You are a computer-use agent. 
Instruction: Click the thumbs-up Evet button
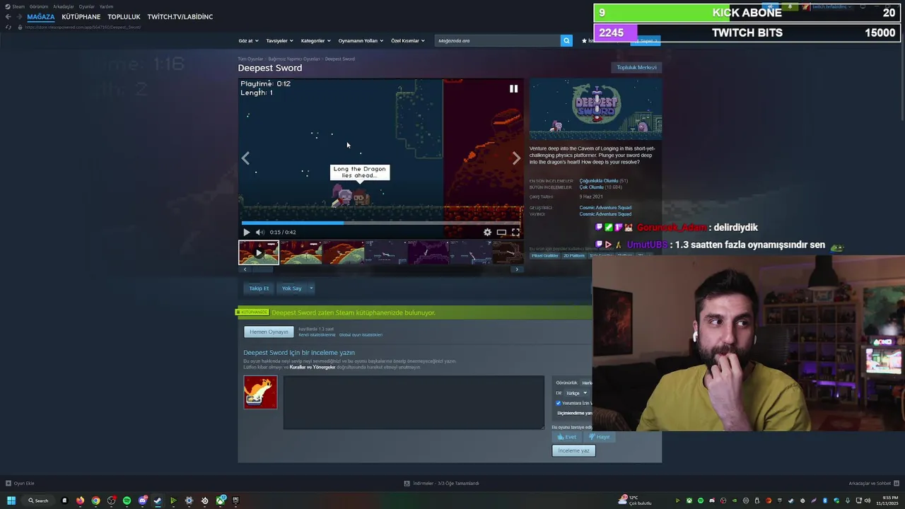click(x=567, y=437)
